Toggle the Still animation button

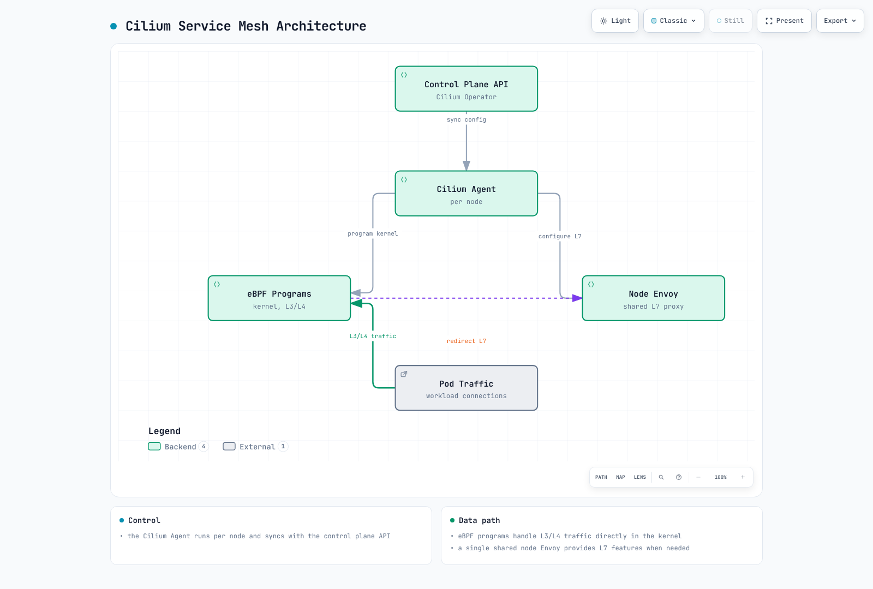point(731,21)
